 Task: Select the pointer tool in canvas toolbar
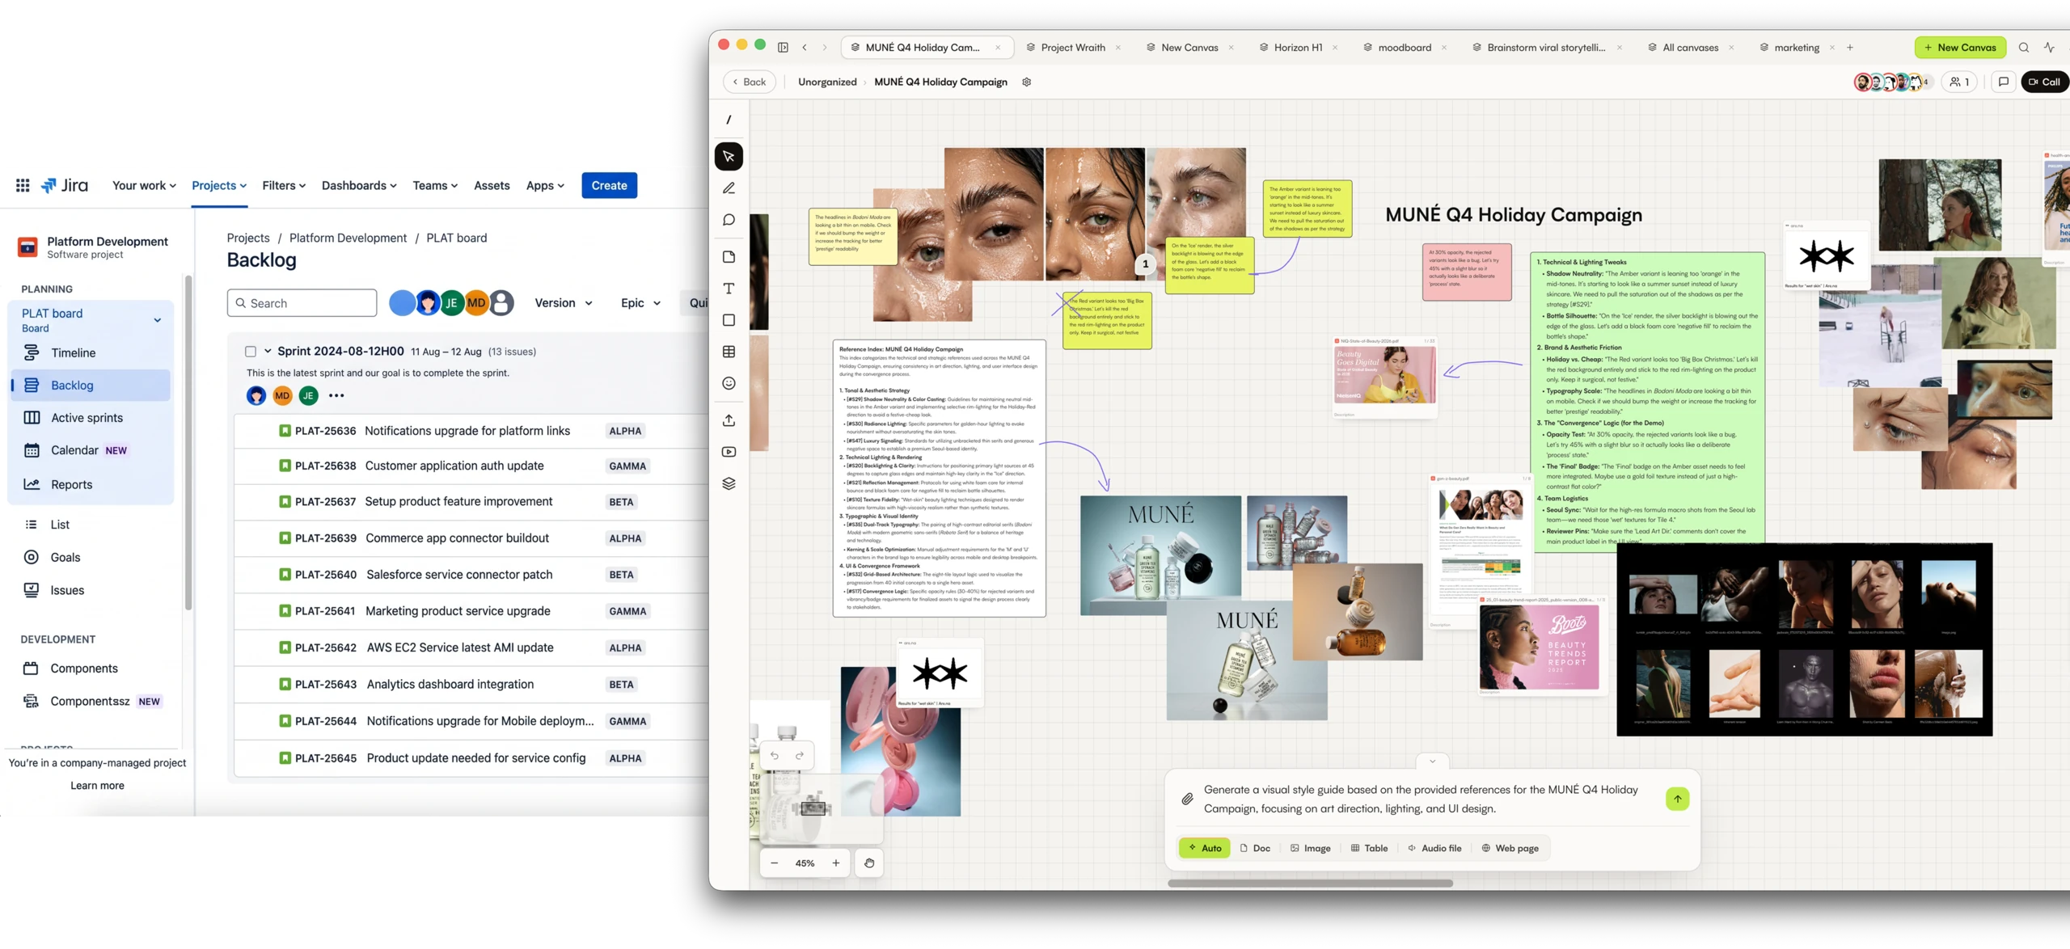(729, 156)
